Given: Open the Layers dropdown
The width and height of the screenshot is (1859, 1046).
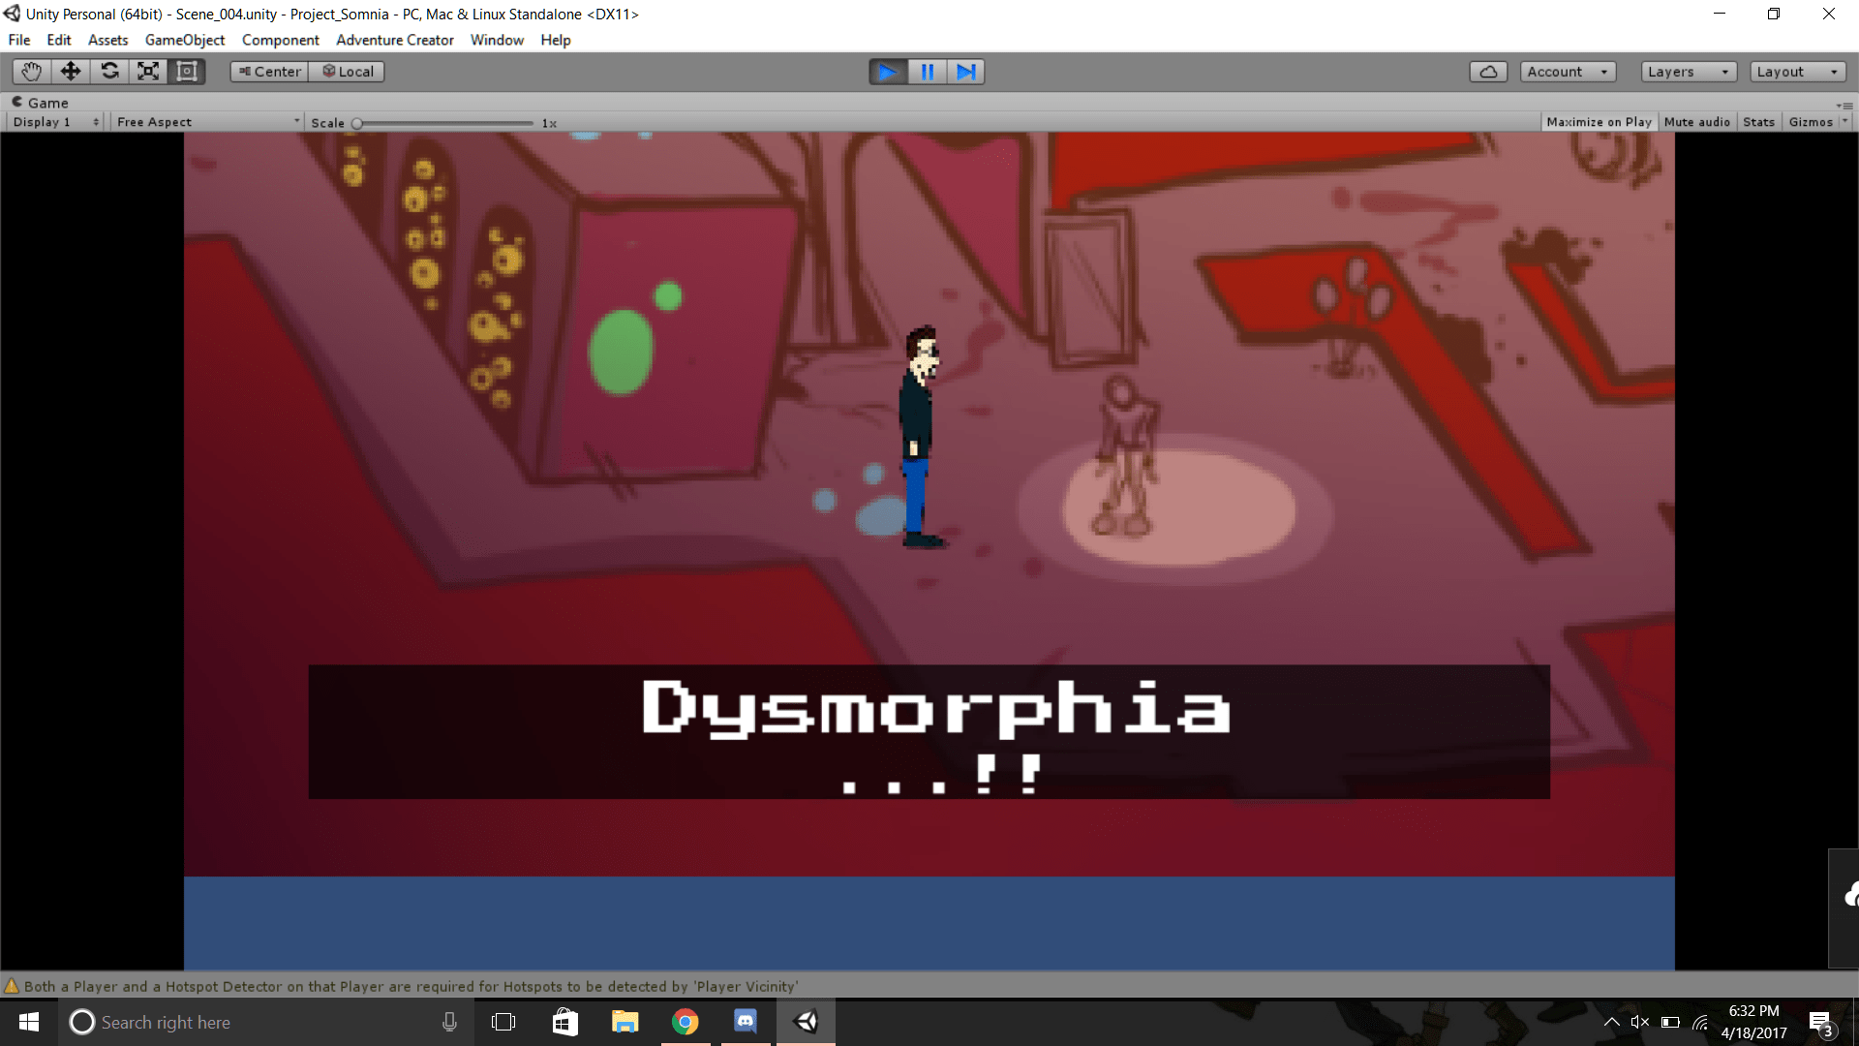Looking at the screenshot, I should pos(1688,72).
